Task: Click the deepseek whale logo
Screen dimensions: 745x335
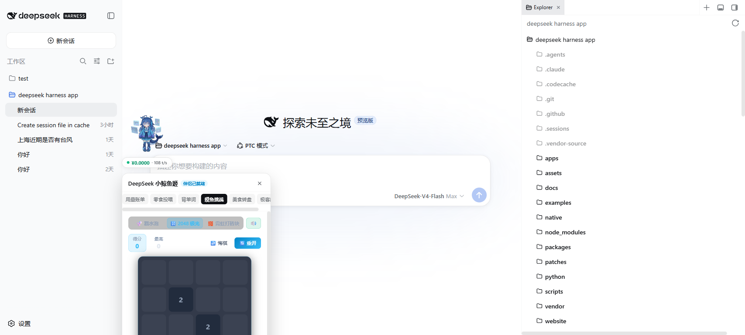Action: pyautogui.click(x=12, y=16)
